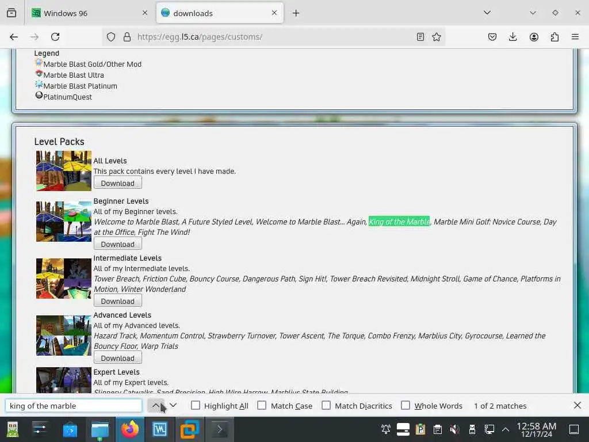
Task: Click the highlighted King of the Marble text
Action: (399, 222)
